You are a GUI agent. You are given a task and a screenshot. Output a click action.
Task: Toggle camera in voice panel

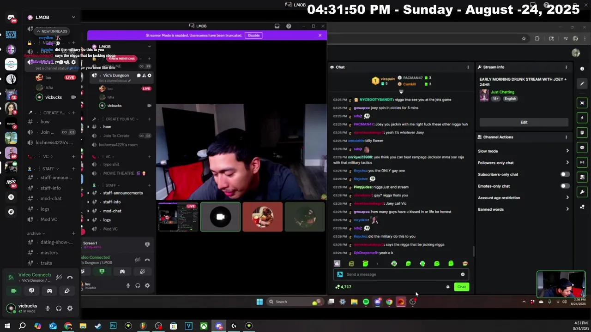point(14,290)
